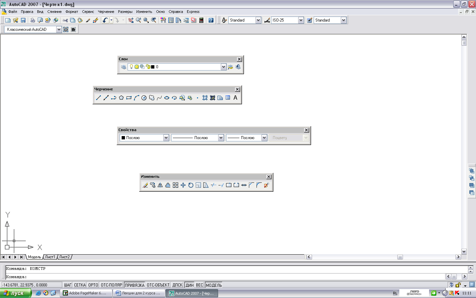The image size is (476, 298).
Task: Open the color Послою dropdown in Свойства
Action: (x=166, y=138)
